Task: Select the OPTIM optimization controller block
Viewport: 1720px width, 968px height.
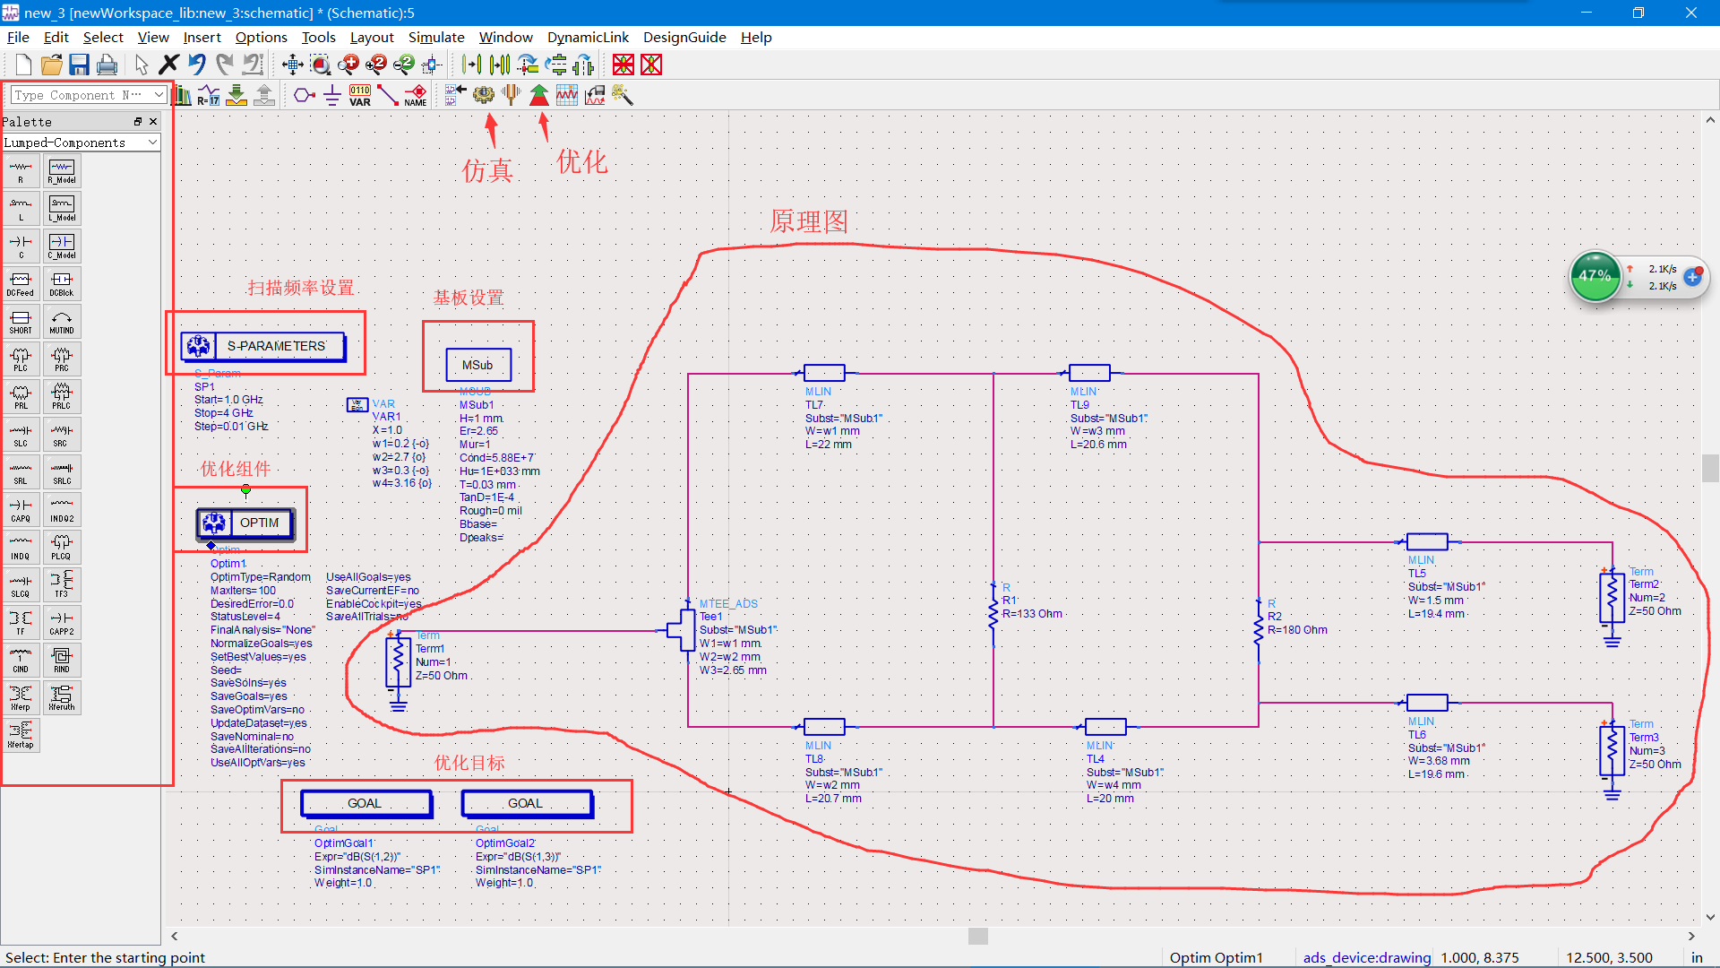Action: click(x=259, y=523)
